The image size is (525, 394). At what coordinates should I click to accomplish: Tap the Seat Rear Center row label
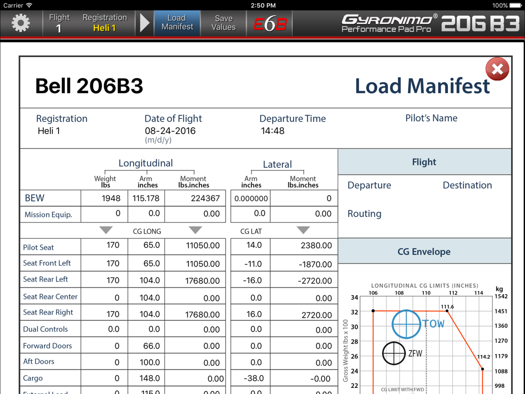click(50, 296)
